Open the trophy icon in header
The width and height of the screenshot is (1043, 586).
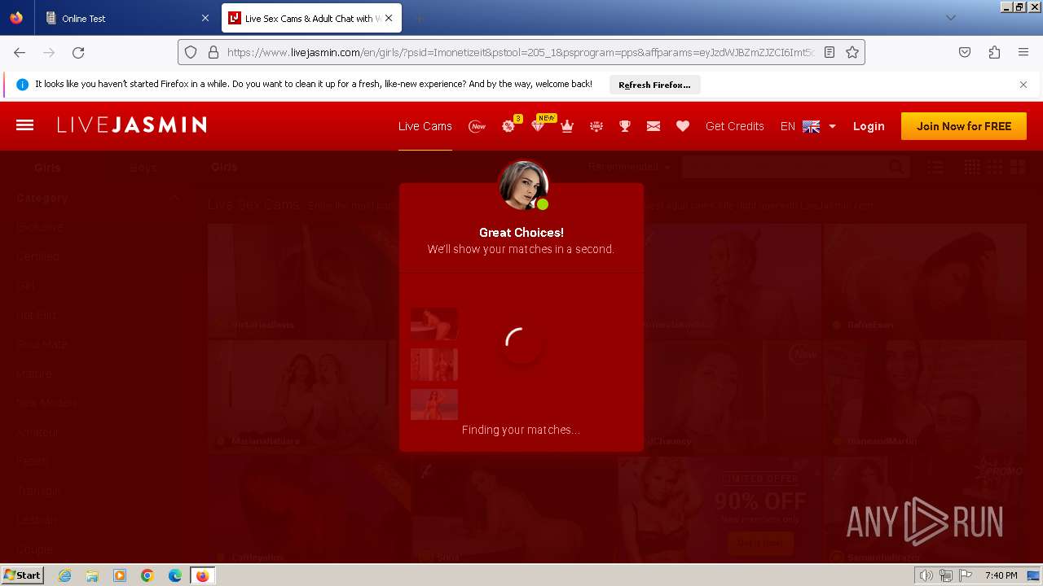[625, 126]
